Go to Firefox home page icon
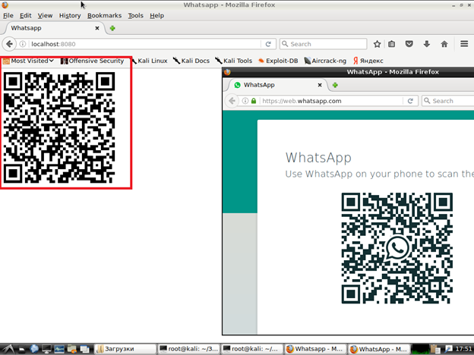This screenshot has height=355, width=474. pyautogui.click(x=444, y=44)
